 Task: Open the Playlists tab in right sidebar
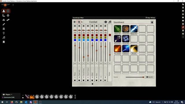pyautogui.click(x=183, y=27)
